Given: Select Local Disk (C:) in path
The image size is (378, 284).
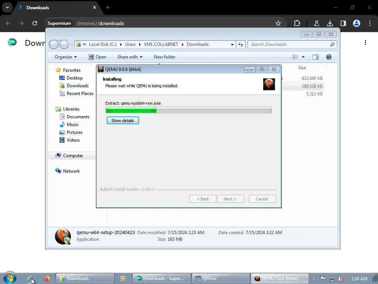Looking at the screenshot, I should (x=103, y=44).
